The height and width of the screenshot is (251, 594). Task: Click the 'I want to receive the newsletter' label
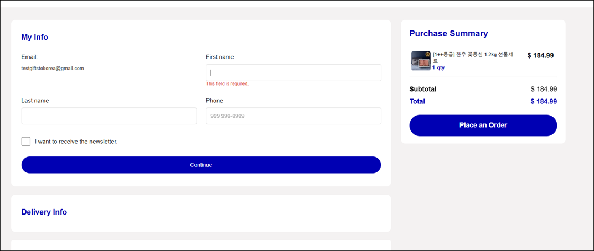coord(76,142)
